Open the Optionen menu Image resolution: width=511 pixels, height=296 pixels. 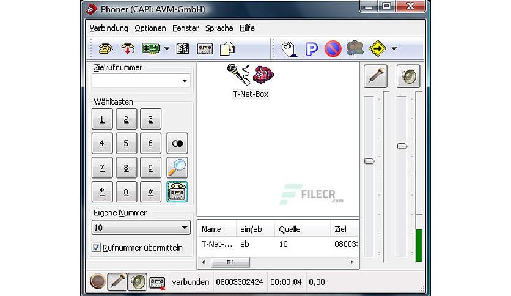[x=150, y=28]
